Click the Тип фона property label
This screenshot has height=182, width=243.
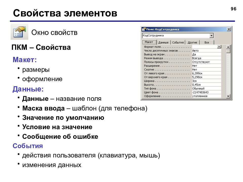click(x=150, y=88)
